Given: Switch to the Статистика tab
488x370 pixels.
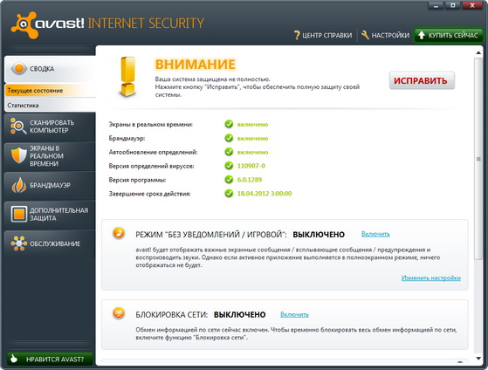Looking at the screenshot, I should tap(50, 106).
